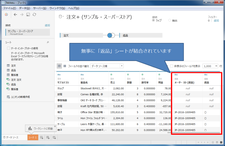This screenshot has width=225, height=146.
Task: Select the ライブ connection radio button
Action: click(153, 20)
